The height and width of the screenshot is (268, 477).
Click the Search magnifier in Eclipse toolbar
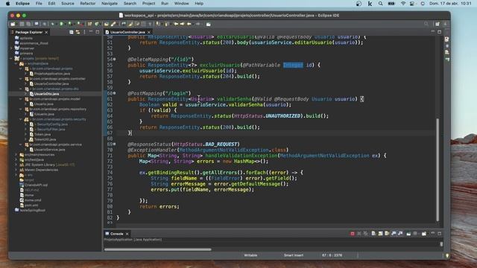[426, 24]
